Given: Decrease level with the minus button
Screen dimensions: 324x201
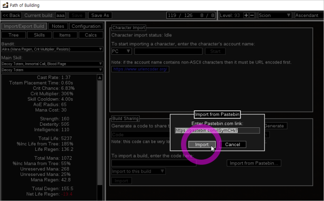Looking at the screenshot, I should pos(252,15).
